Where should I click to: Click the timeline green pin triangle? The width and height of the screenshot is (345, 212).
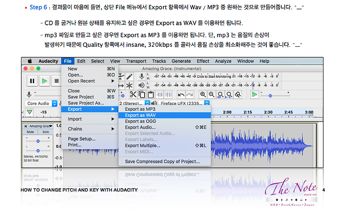(30, 112)
